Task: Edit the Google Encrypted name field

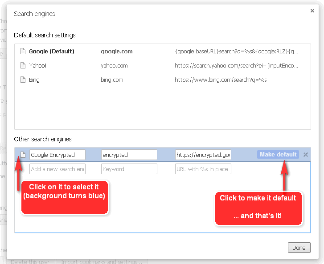Action: point(57,155)
